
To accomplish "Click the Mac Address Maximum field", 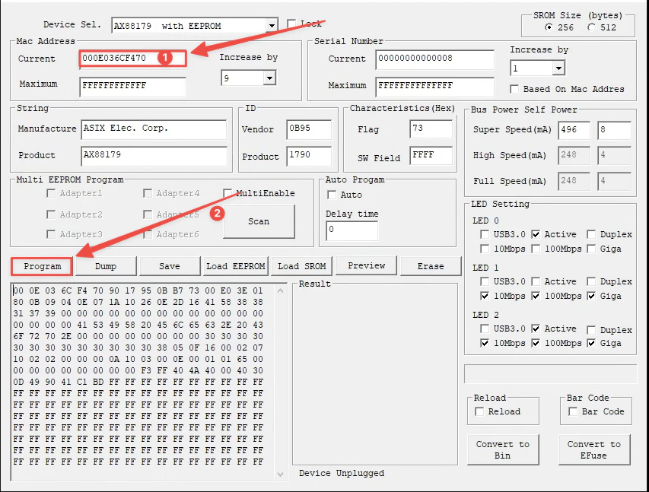I will (132, 86).
